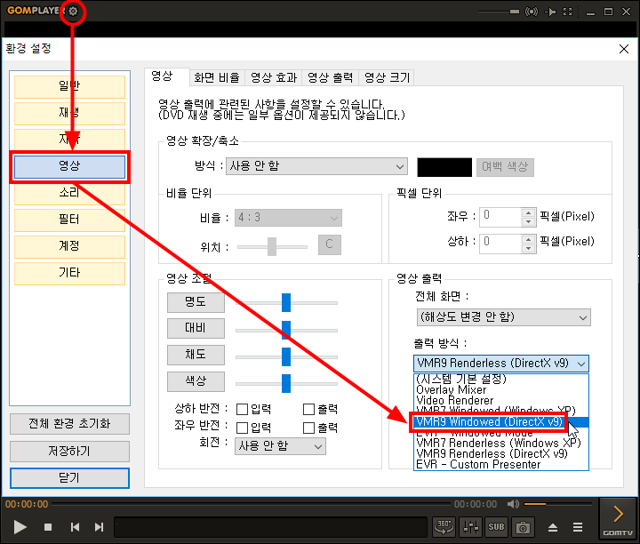Click the eject open-file icon

[x=553, y=527]
